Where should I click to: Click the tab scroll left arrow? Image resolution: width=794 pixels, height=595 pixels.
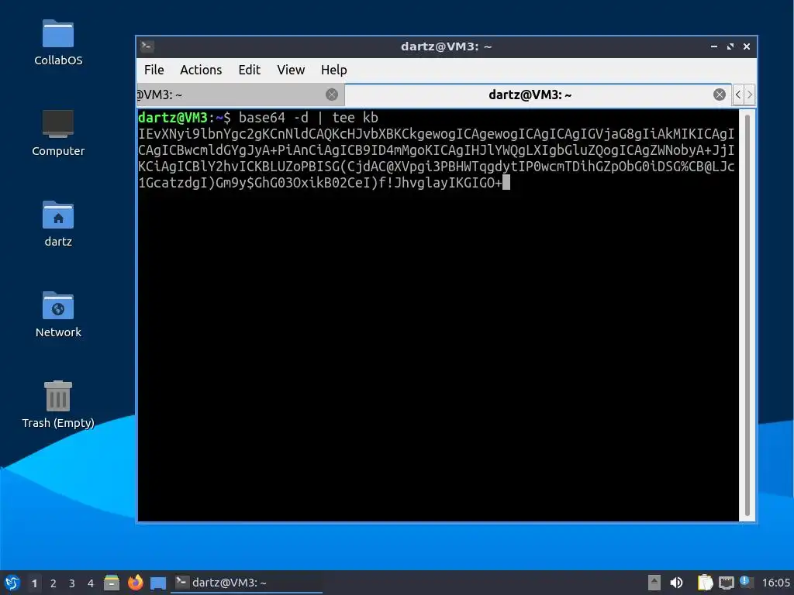(738, 95)
